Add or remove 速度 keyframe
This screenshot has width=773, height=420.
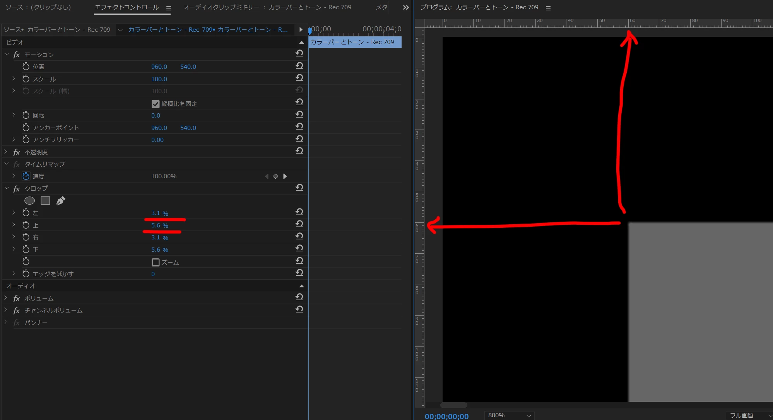pos(275,176)
